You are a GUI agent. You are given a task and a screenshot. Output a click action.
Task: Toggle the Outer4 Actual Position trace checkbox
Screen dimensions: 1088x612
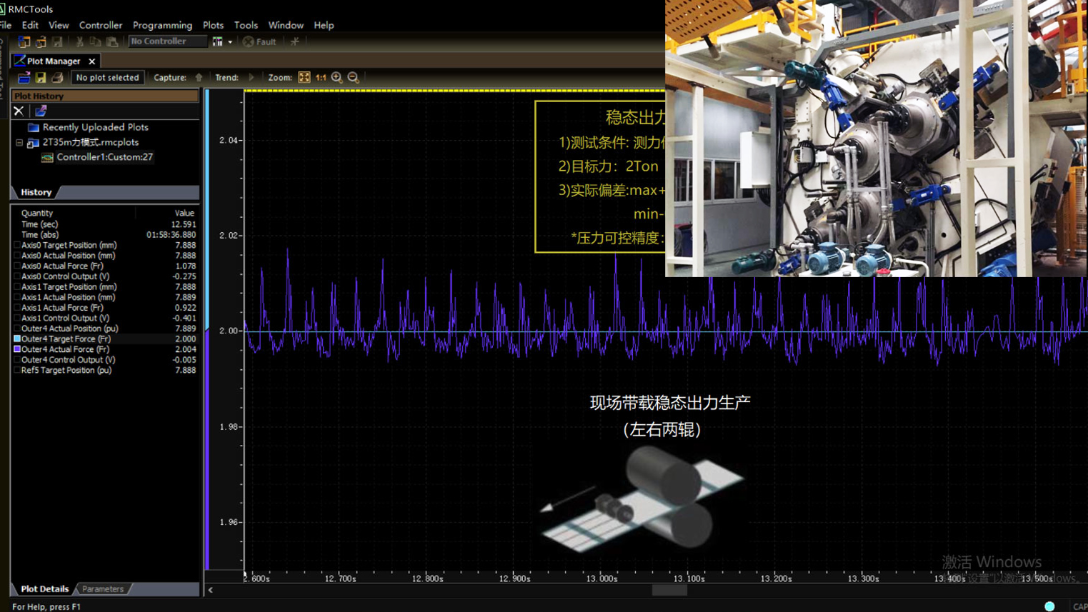click(16, 328)
